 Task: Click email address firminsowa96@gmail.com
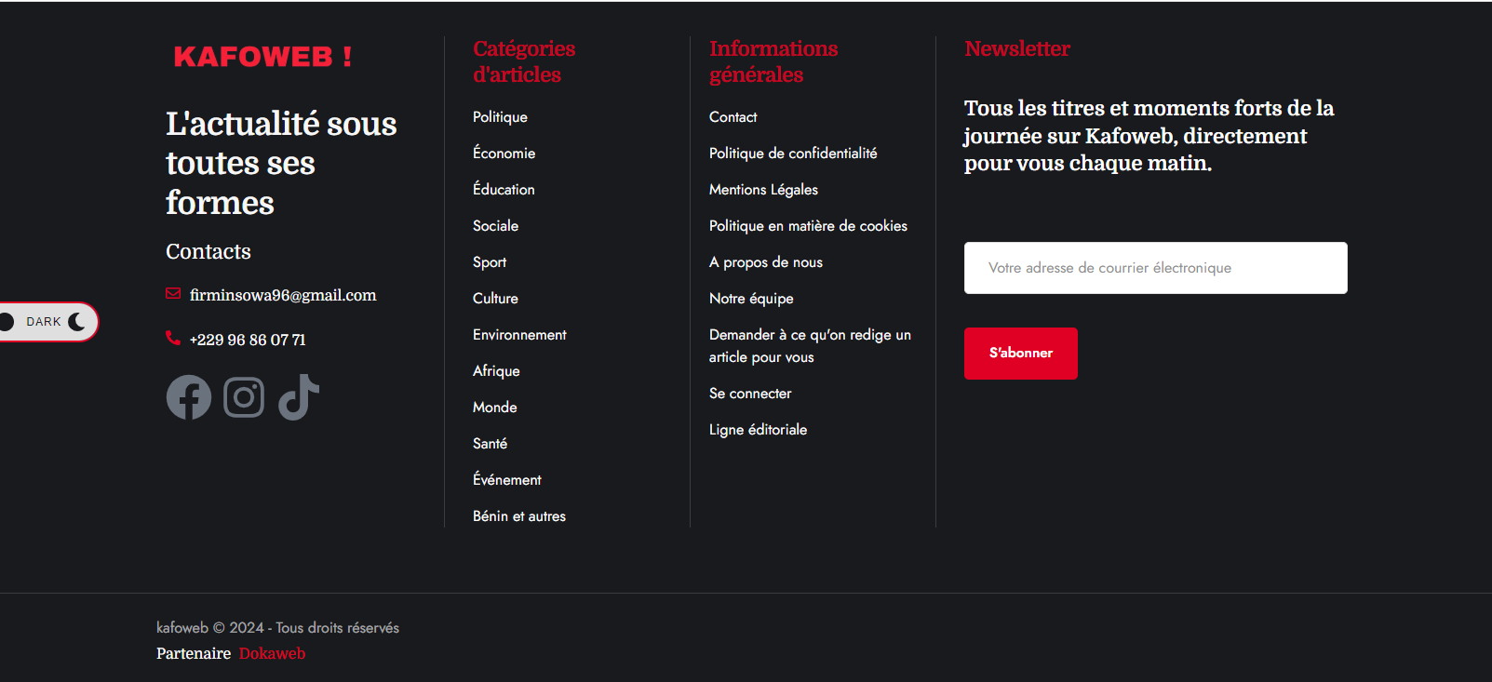point(283,295)
